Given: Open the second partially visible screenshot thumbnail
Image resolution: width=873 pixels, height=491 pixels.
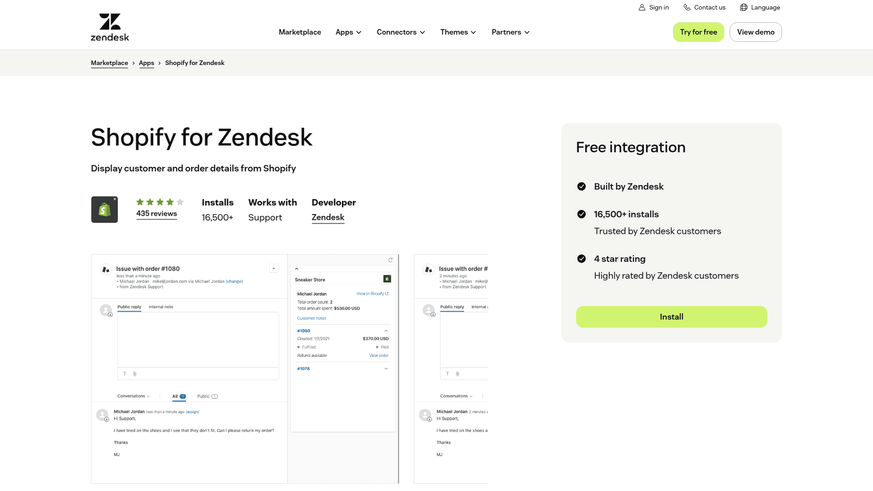Looking at the screenshot, I should (x=451, y=369).
